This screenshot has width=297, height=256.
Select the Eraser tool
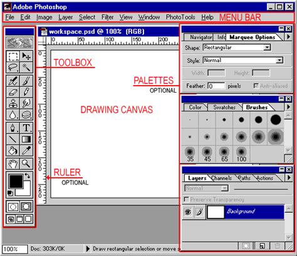pos(13,92)
